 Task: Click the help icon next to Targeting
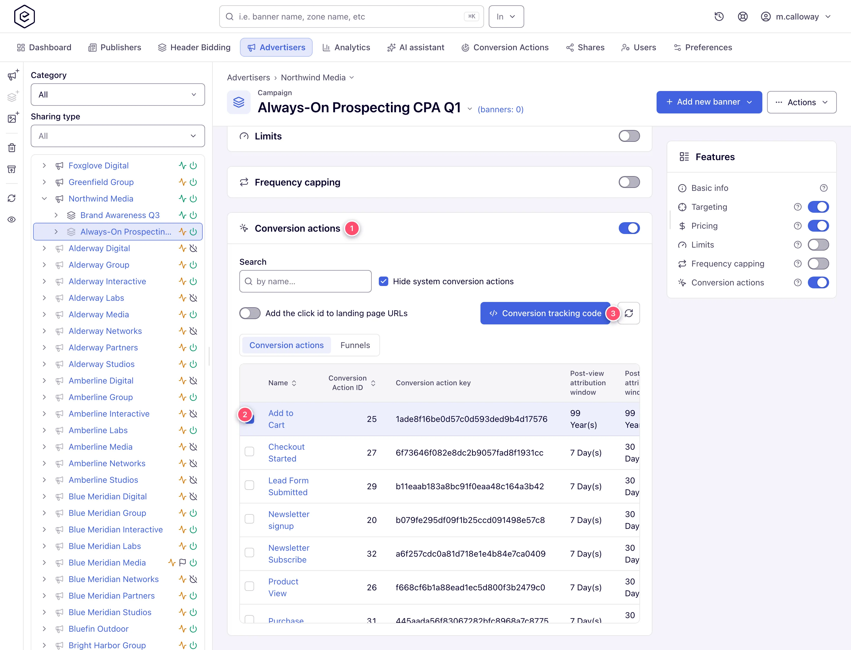(x=798, y=207)
